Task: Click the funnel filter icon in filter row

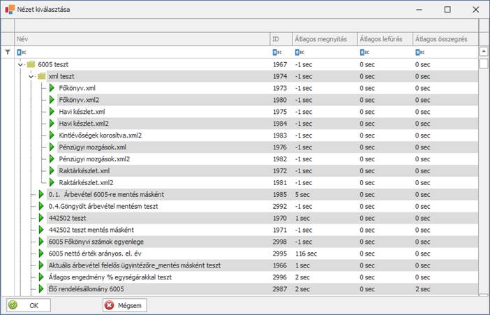Action: [8, 52]
